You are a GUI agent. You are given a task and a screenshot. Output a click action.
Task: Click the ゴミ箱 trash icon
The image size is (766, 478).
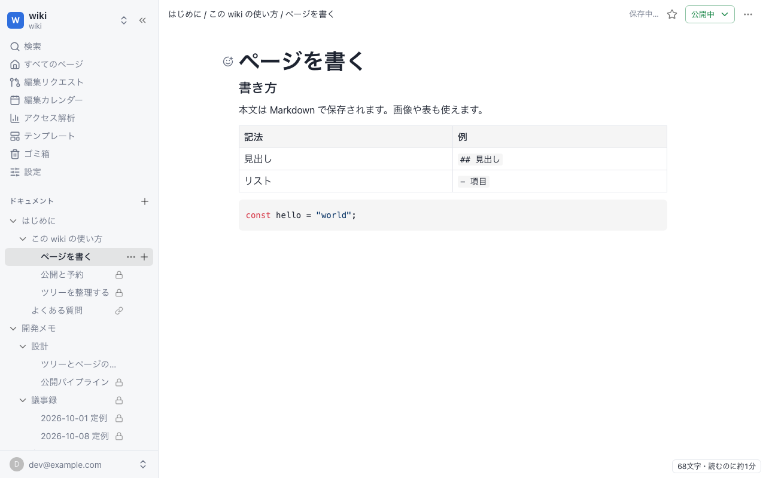pyautogui.click(x=15, y=154)
